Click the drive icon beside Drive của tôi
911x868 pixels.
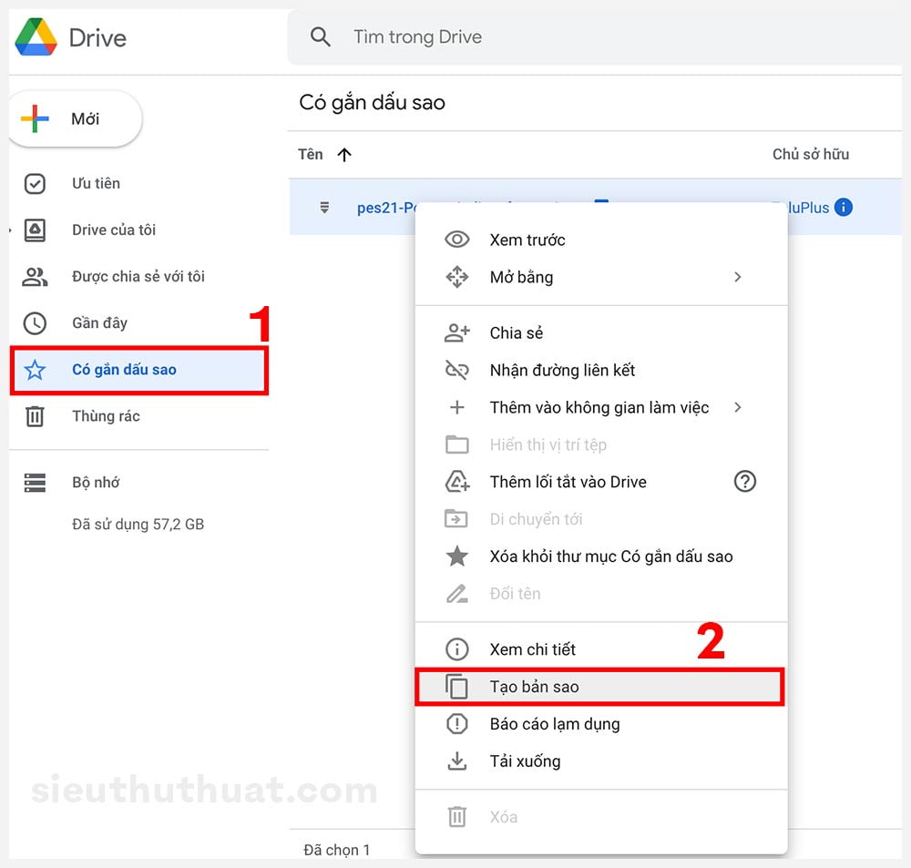click(x=35, y=230)
